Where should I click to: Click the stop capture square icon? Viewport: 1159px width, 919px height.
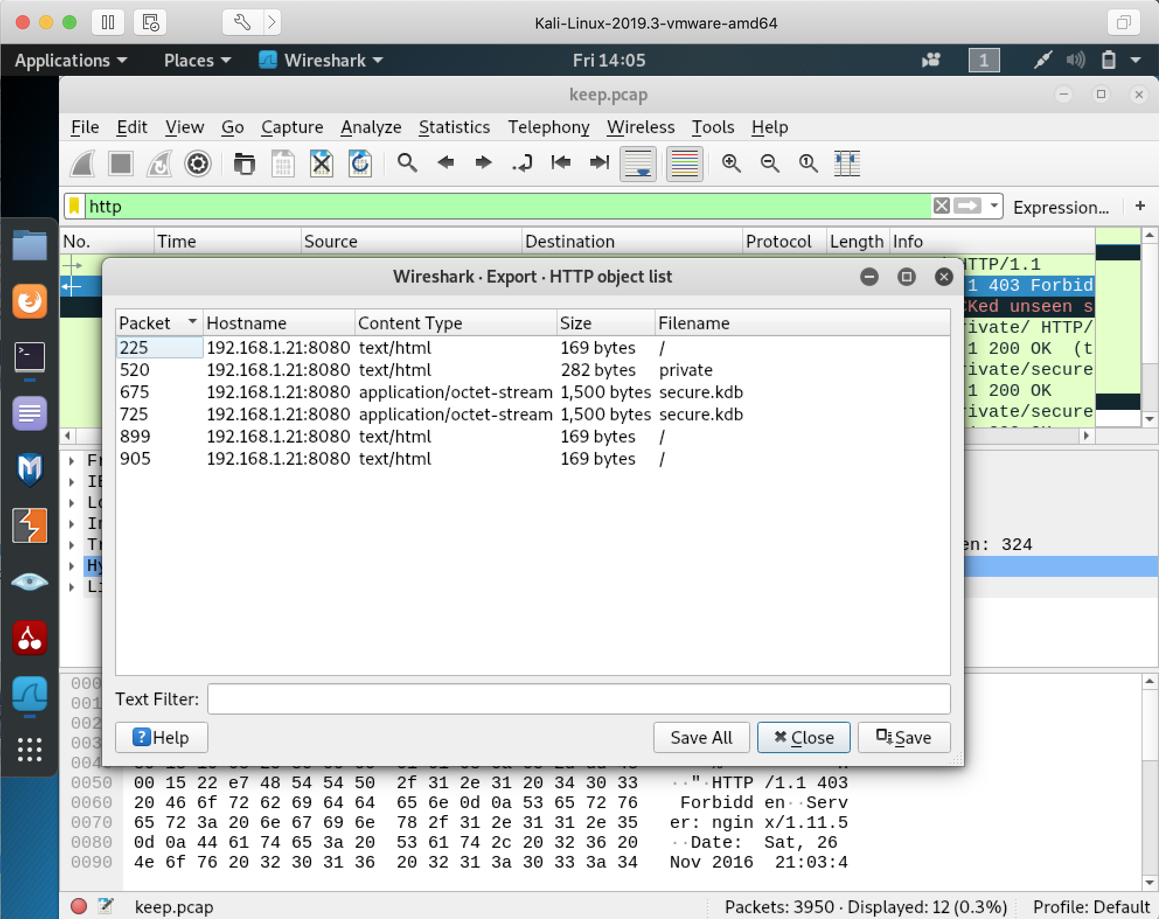click(x=121, y=163)
